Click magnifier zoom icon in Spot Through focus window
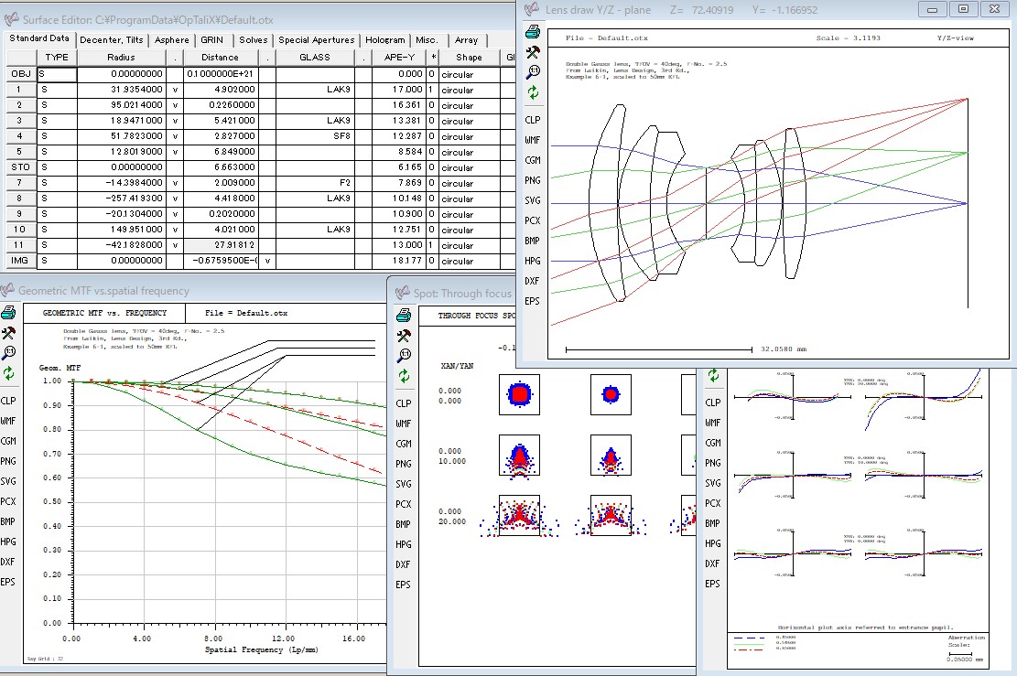1017x676 pixels. tap(403, 355)
